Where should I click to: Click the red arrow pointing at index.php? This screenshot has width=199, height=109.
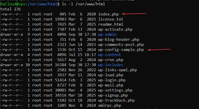click(x=134, y=14)
